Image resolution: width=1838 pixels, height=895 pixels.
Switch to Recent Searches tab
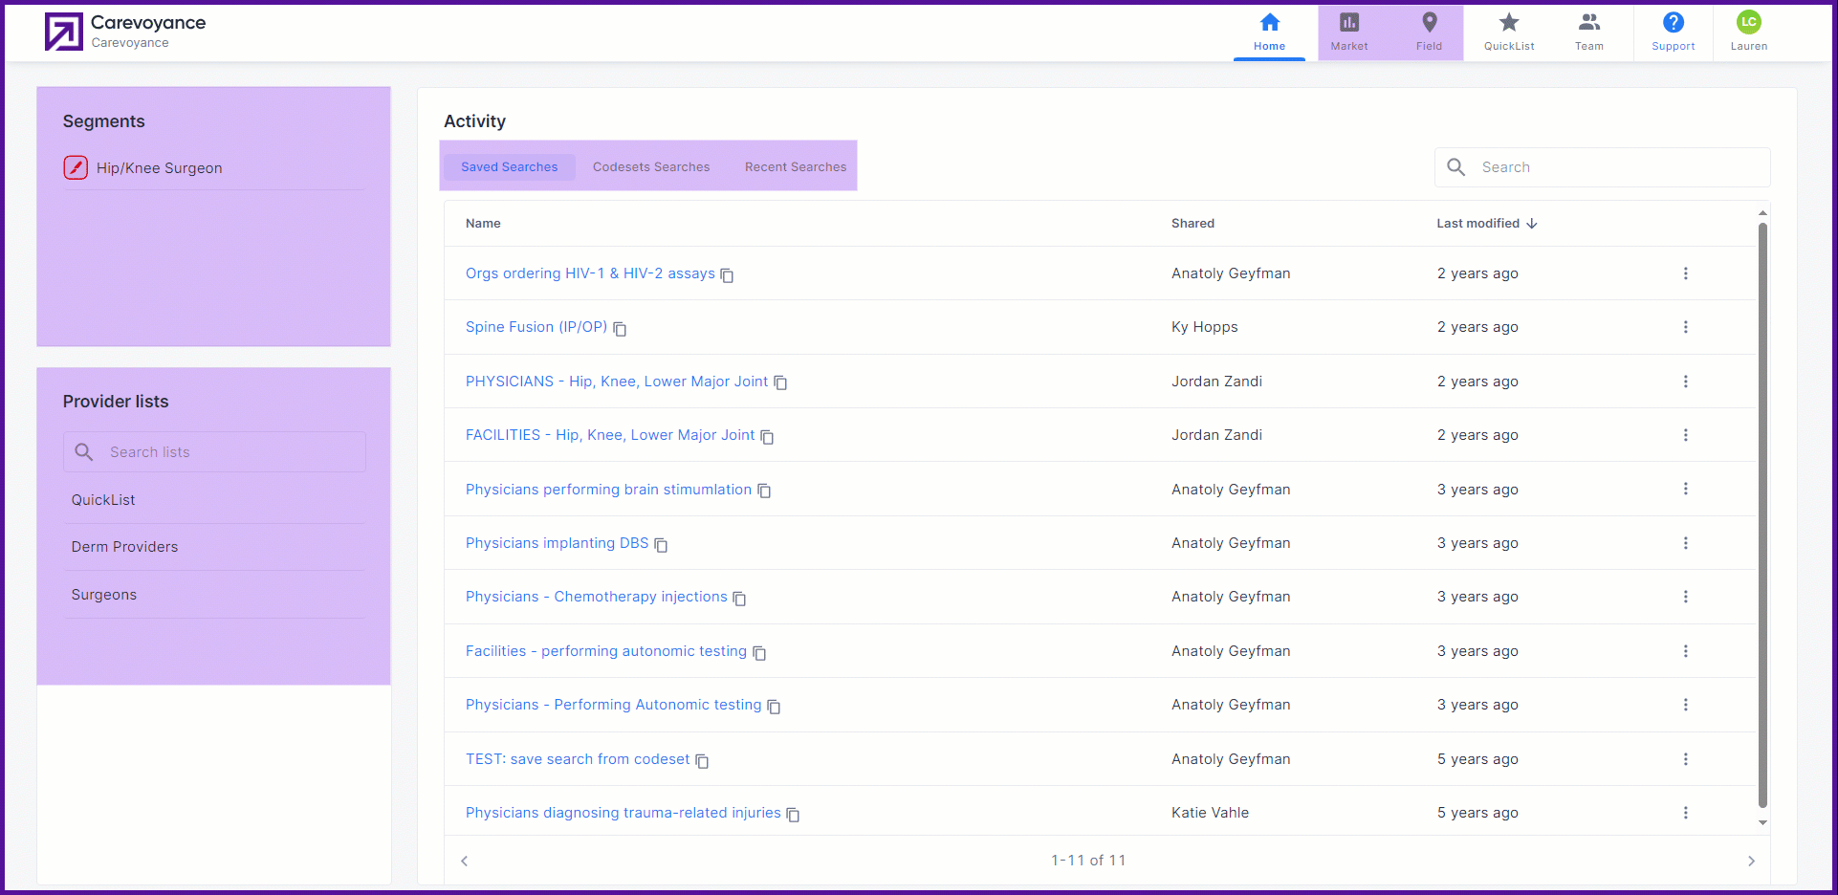click(796, 167)
